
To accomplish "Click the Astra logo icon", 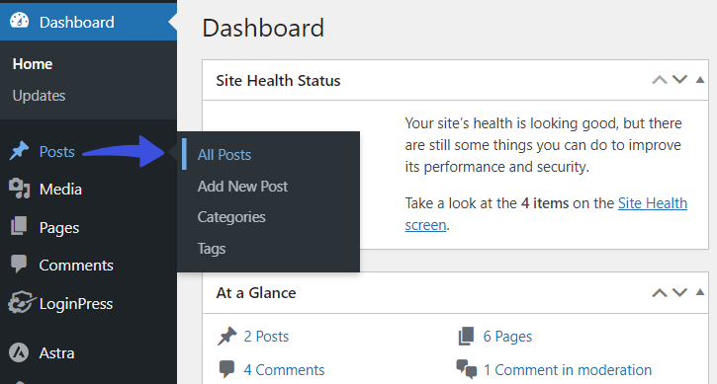I will [19, 352].
